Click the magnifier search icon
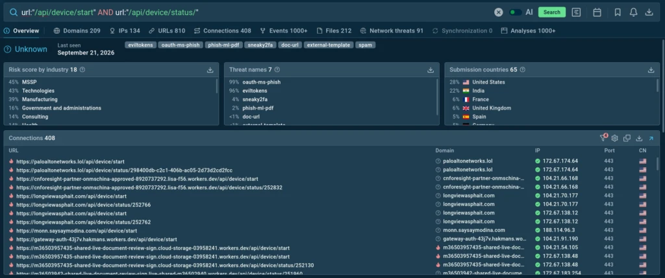This screenshot has height=278, width=665. point(14,12)
